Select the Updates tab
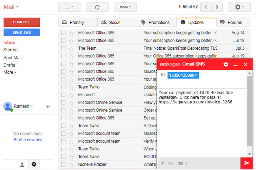Viewport: 256px width, 170px height. point(196,22)
